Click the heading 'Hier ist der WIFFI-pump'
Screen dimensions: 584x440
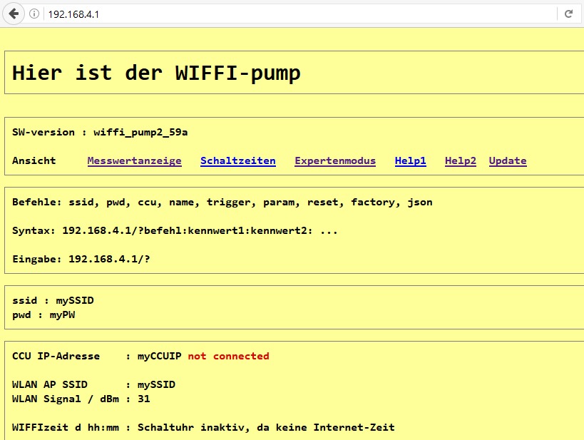tap(156, 73)
